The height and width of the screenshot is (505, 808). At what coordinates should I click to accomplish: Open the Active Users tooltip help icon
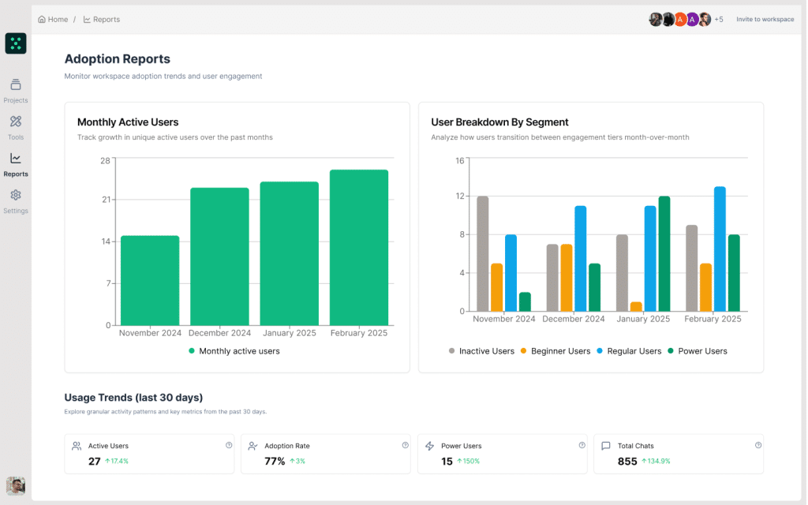click(x=229, y=444)
